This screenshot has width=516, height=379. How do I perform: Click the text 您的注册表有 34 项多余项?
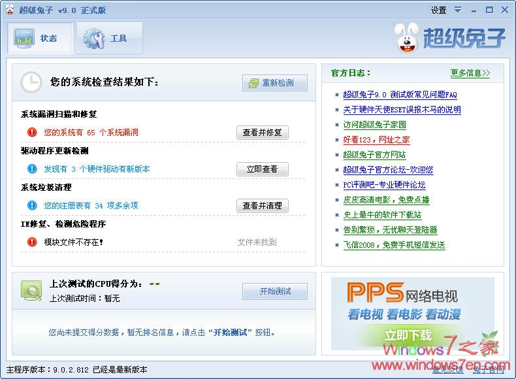[x=91, y=206]
